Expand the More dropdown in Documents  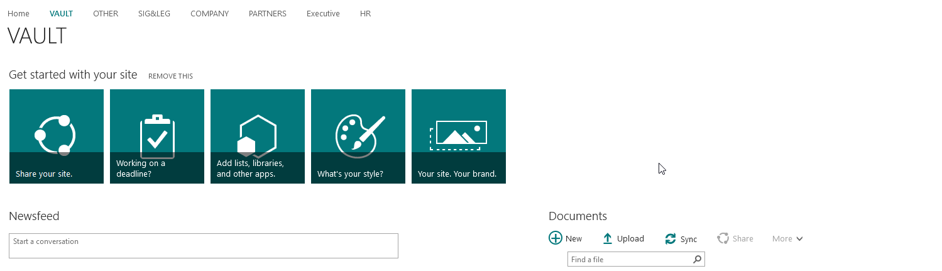(787, 239)
